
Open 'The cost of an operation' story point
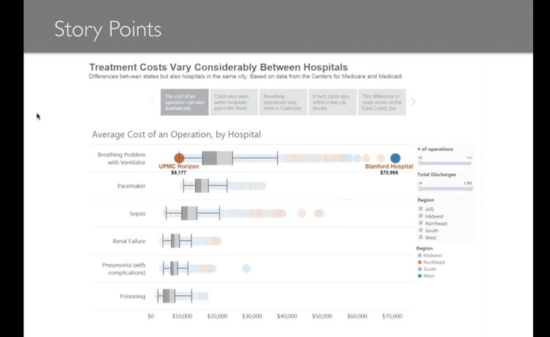pyautogui.click(x=185, y=102)
